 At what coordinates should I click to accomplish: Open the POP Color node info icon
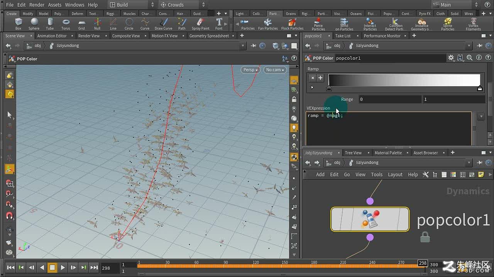click(x=479, y=58)
